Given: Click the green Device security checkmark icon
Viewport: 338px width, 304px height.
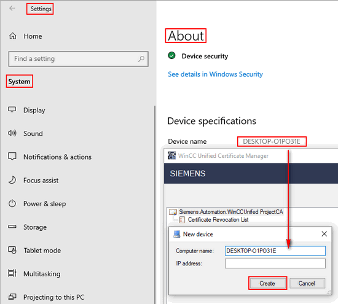Looking at the screenshot, I should (x=172, y=56).
